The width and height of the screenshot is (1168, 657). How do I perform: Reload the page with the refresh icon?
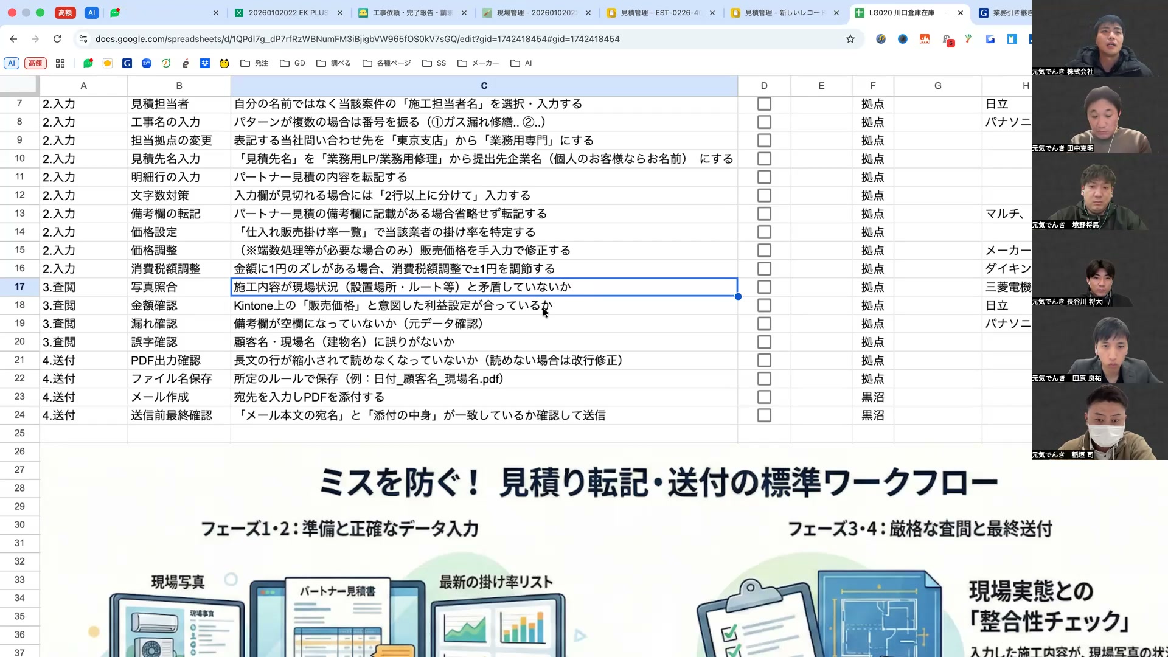(x=57, y=39)
